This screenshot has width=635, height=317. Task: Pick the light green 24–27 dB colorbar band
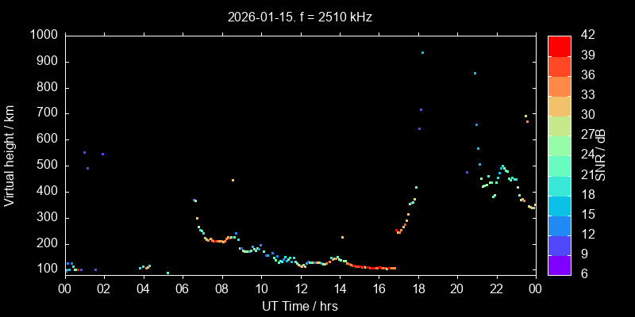[x=560, y=146]
